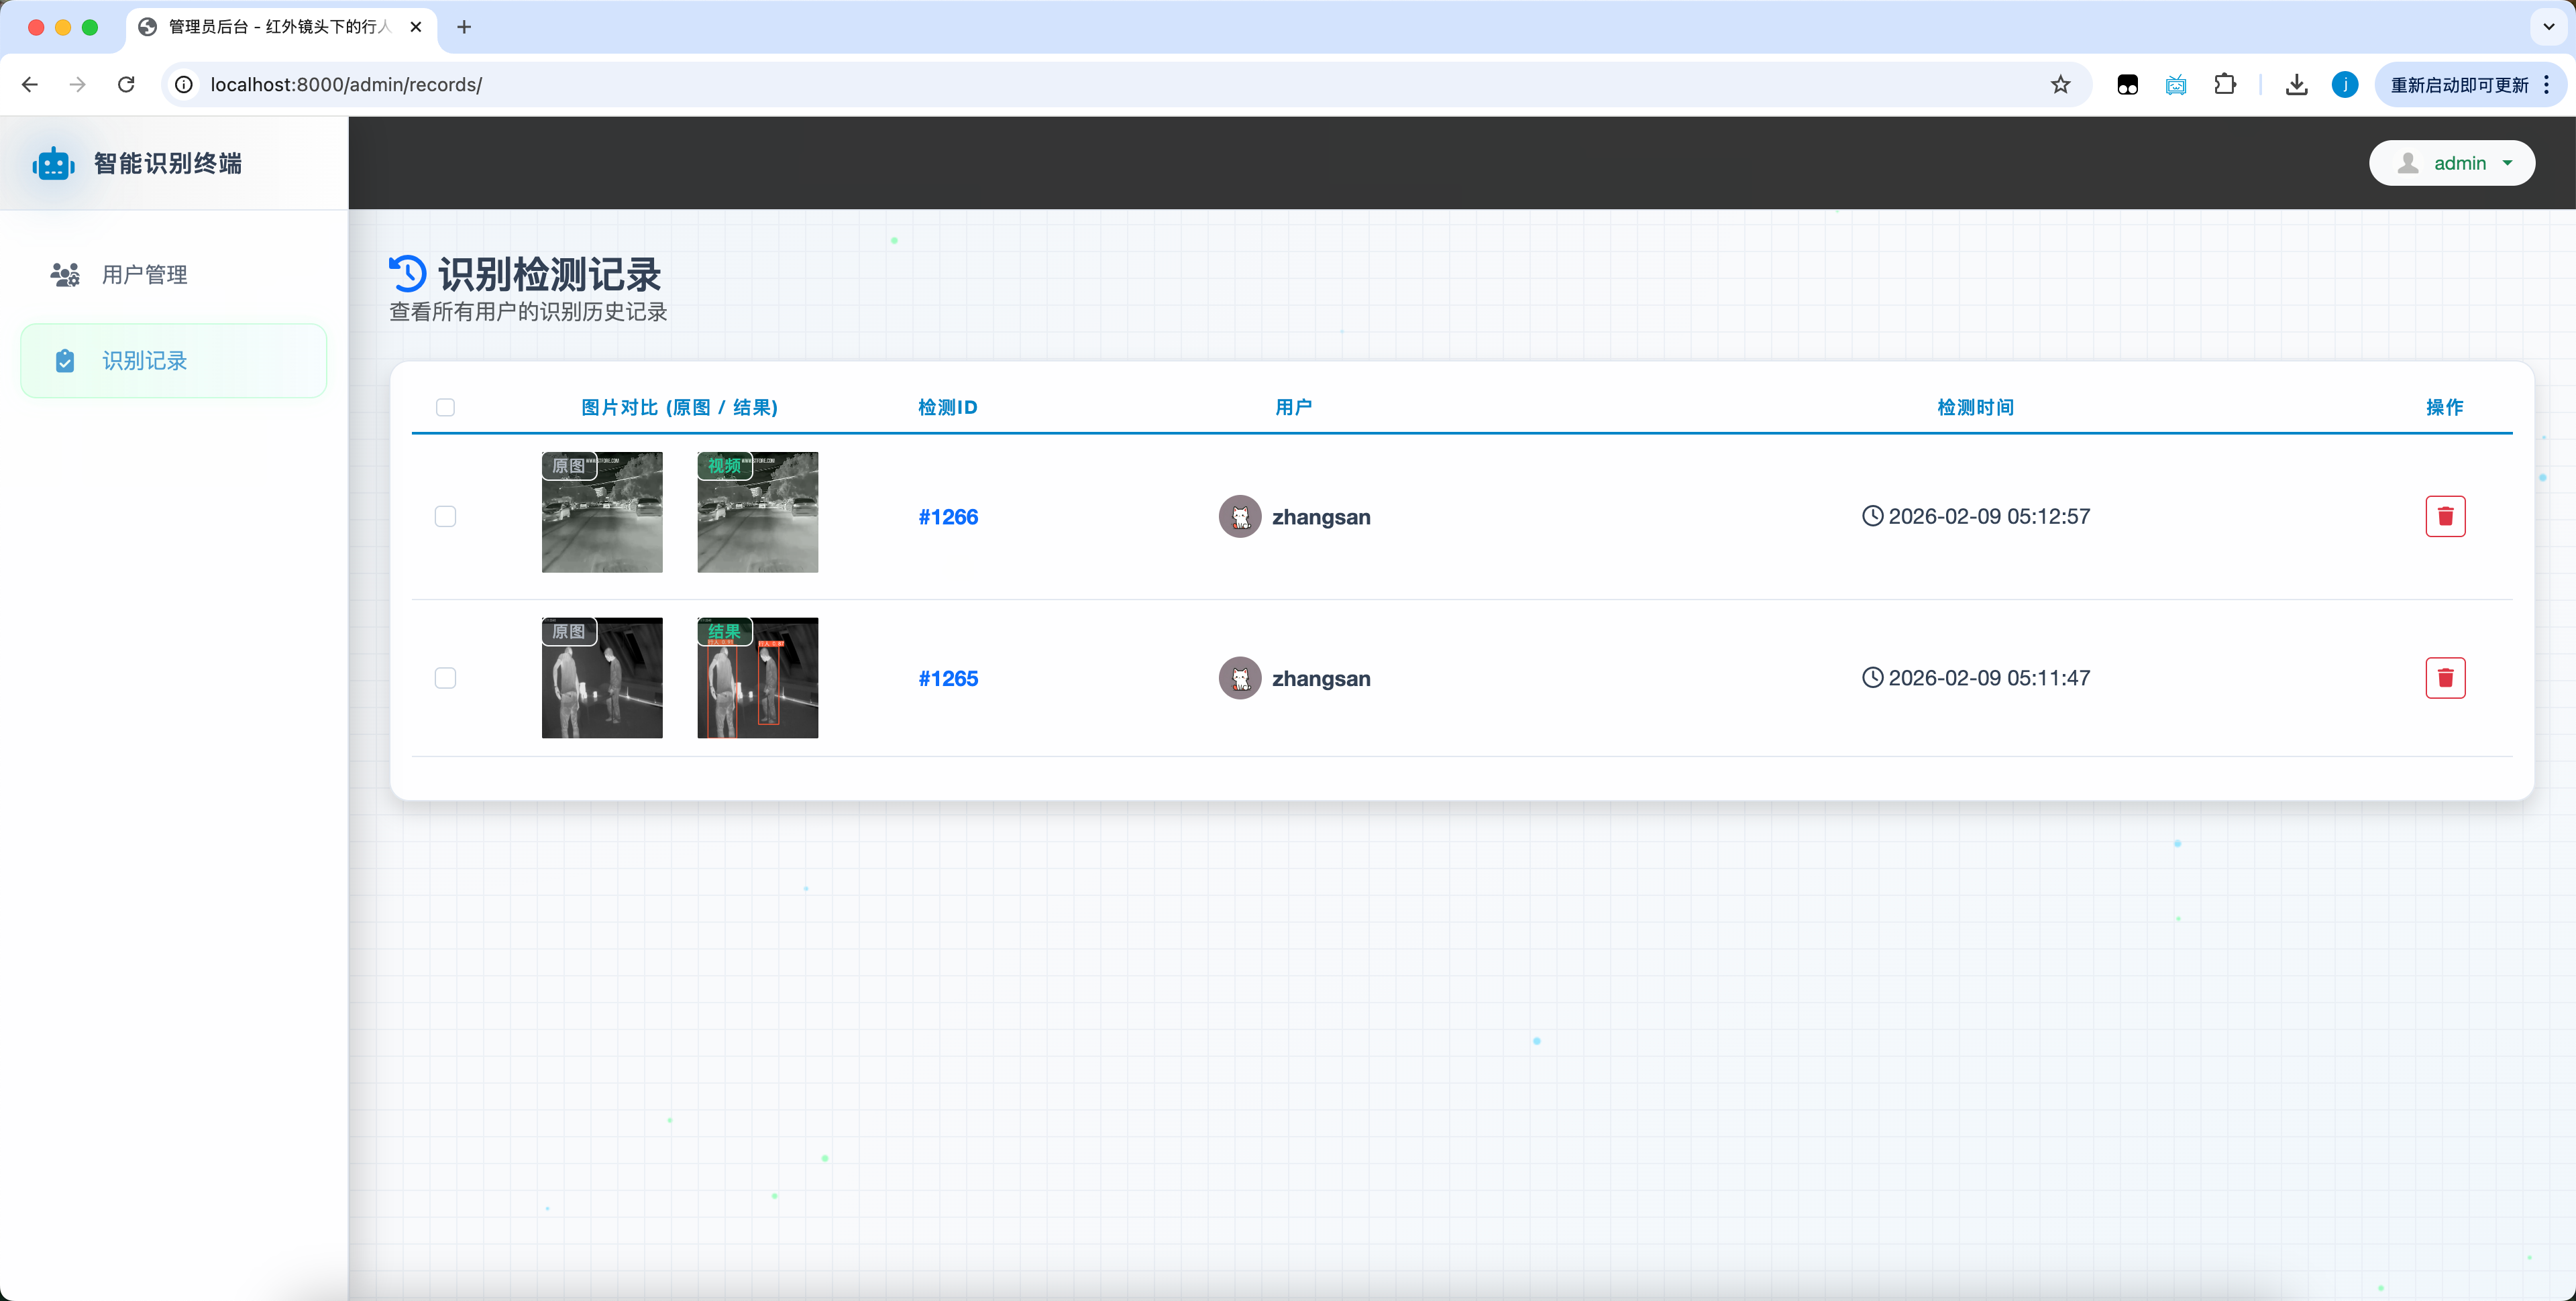Reload the page
Image resolution: width=2576 pixels, height=1301 pixels.
tap(126, 85)
